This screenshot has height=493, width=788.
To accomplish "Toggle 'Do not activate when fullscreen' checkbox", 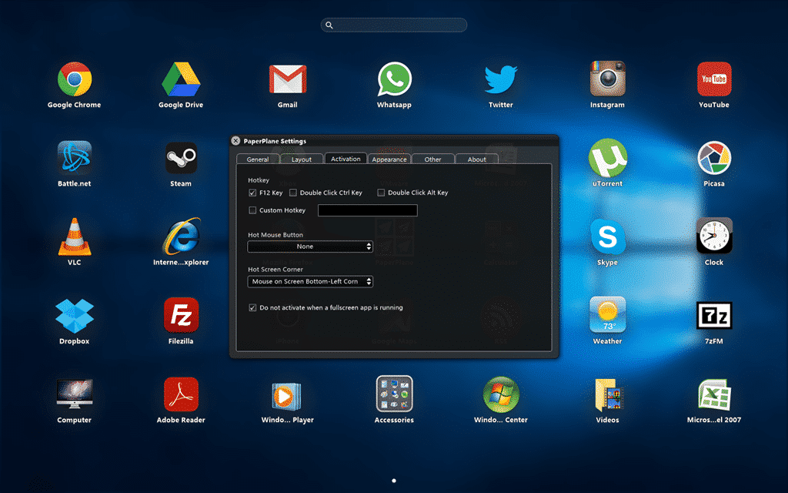I will 252,307.
